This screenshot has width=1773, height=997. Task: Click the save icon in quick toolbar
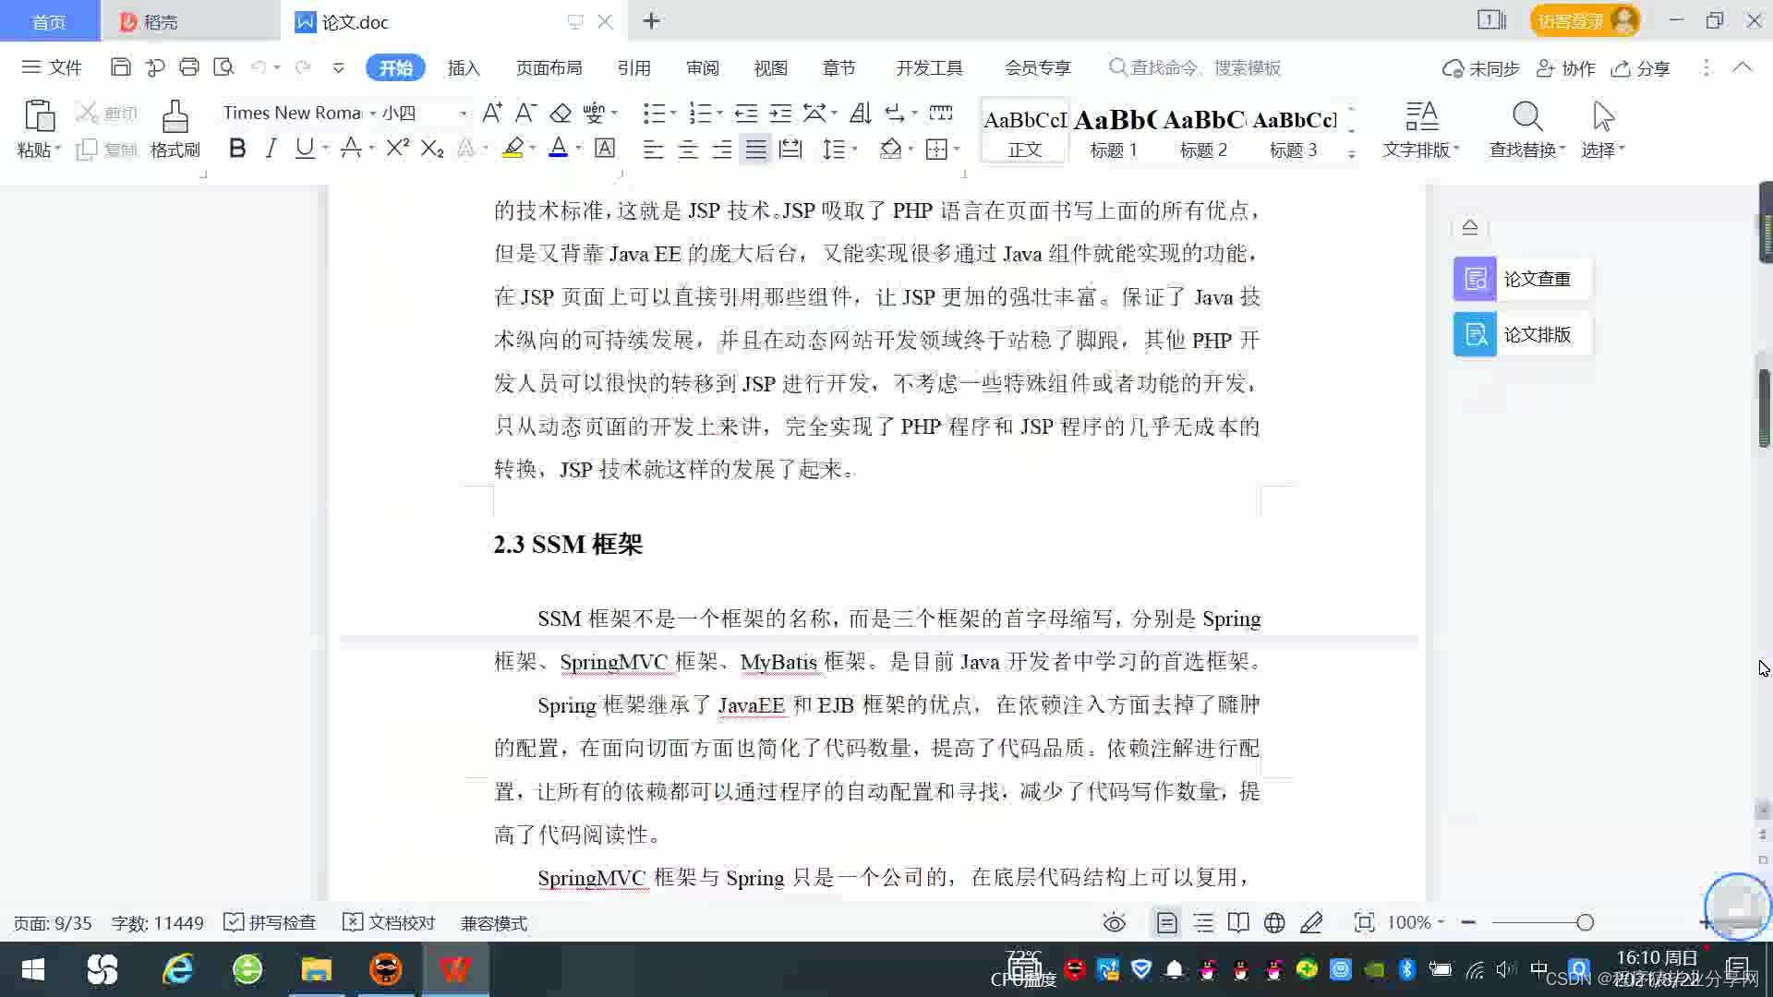[120, 67]
